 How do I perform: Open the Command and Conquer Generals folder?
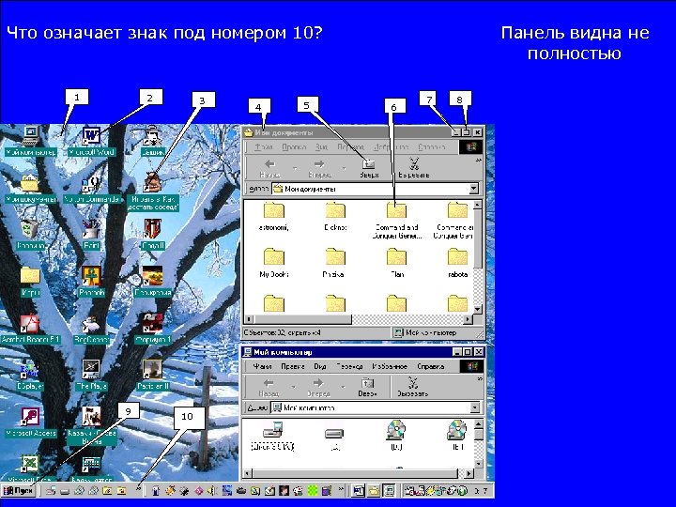click(396, 221)
